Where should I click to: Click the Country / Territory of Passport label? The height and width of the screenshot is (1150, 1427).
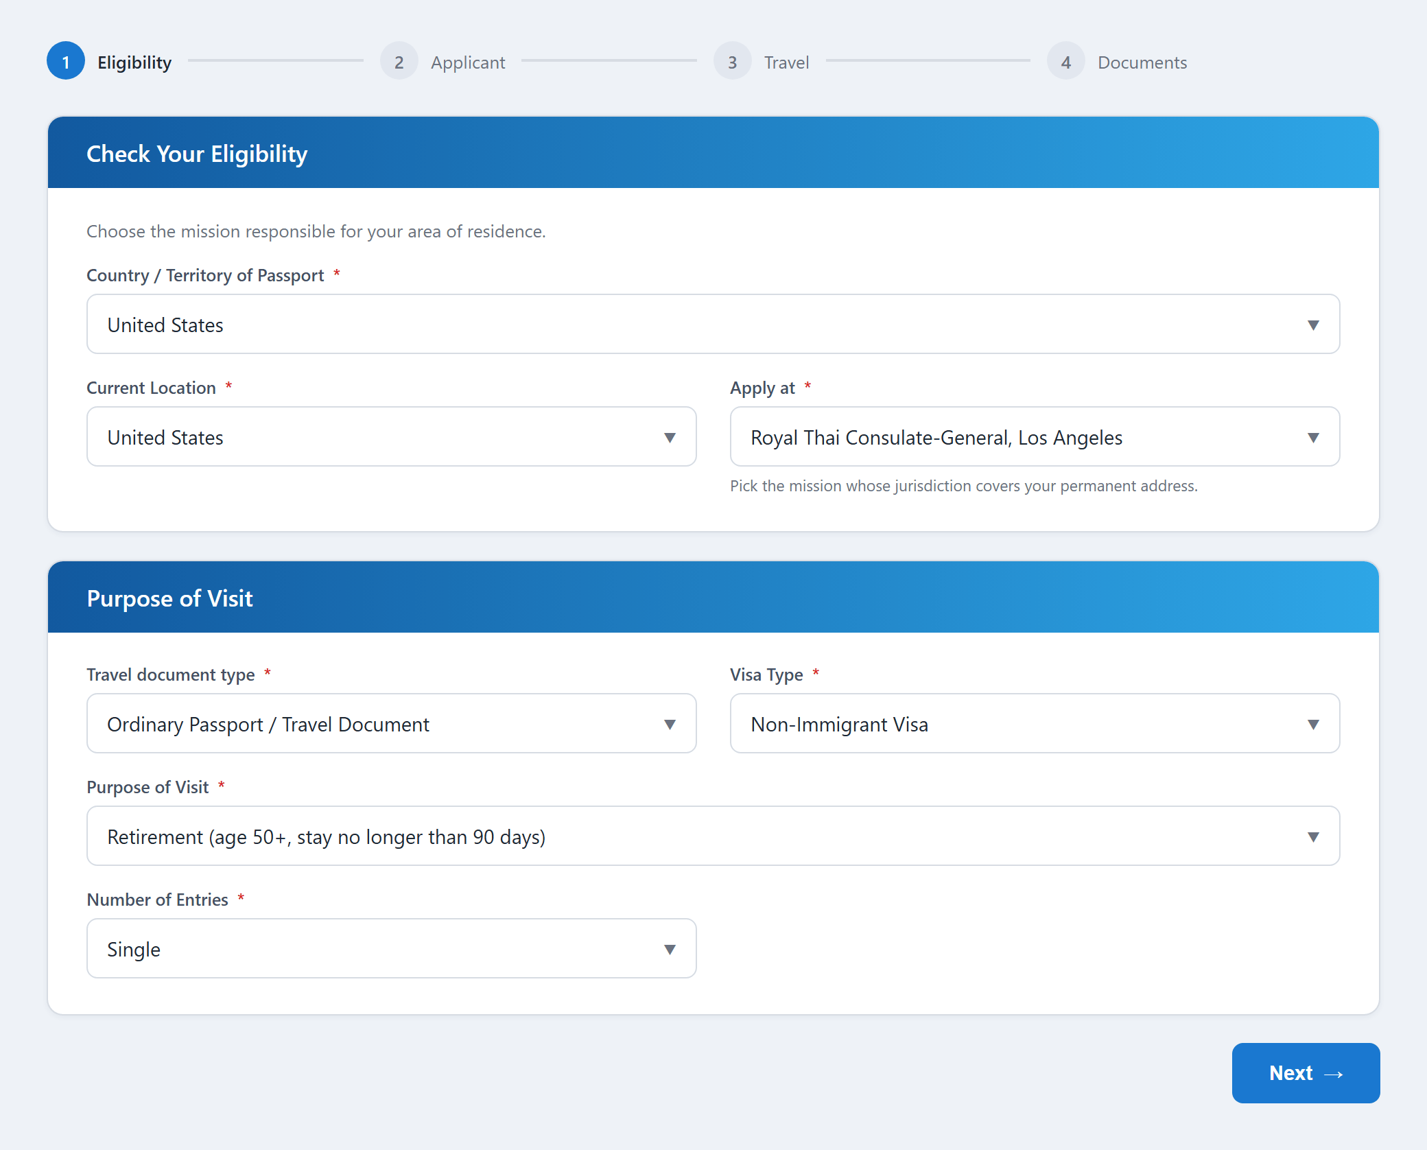tap(205, 275)
